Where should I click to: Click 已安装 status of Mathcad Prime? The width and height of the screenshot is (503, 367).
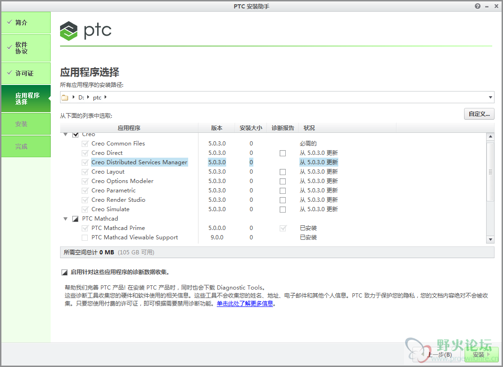pyautogui.click(x=308, y=228)
